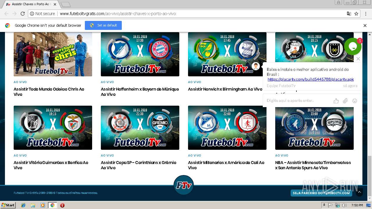Close the chat message popup
The height and width of the screenshot is (209, 372).
(358, 59)
